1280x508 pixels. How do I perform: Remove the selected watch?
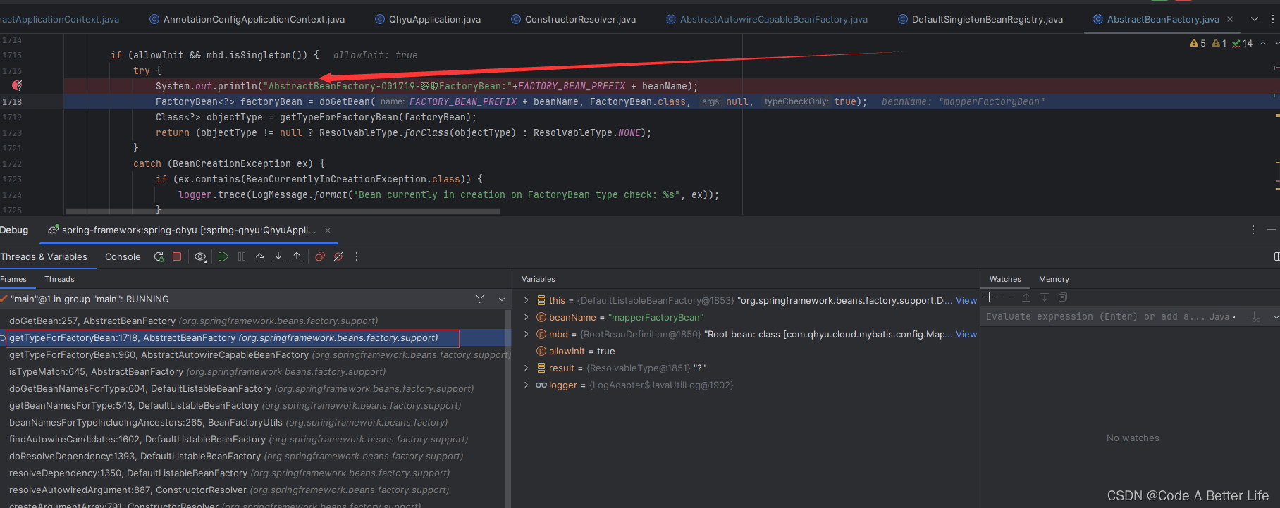(1008, 297)
